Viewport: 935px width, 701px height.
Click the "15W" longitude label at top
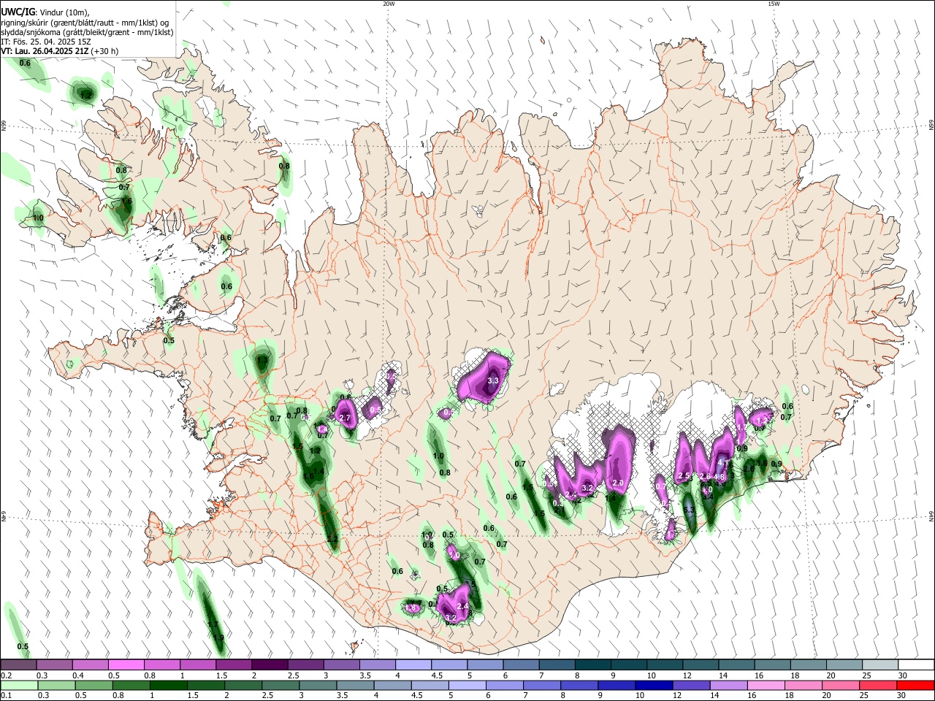point(773,4)
